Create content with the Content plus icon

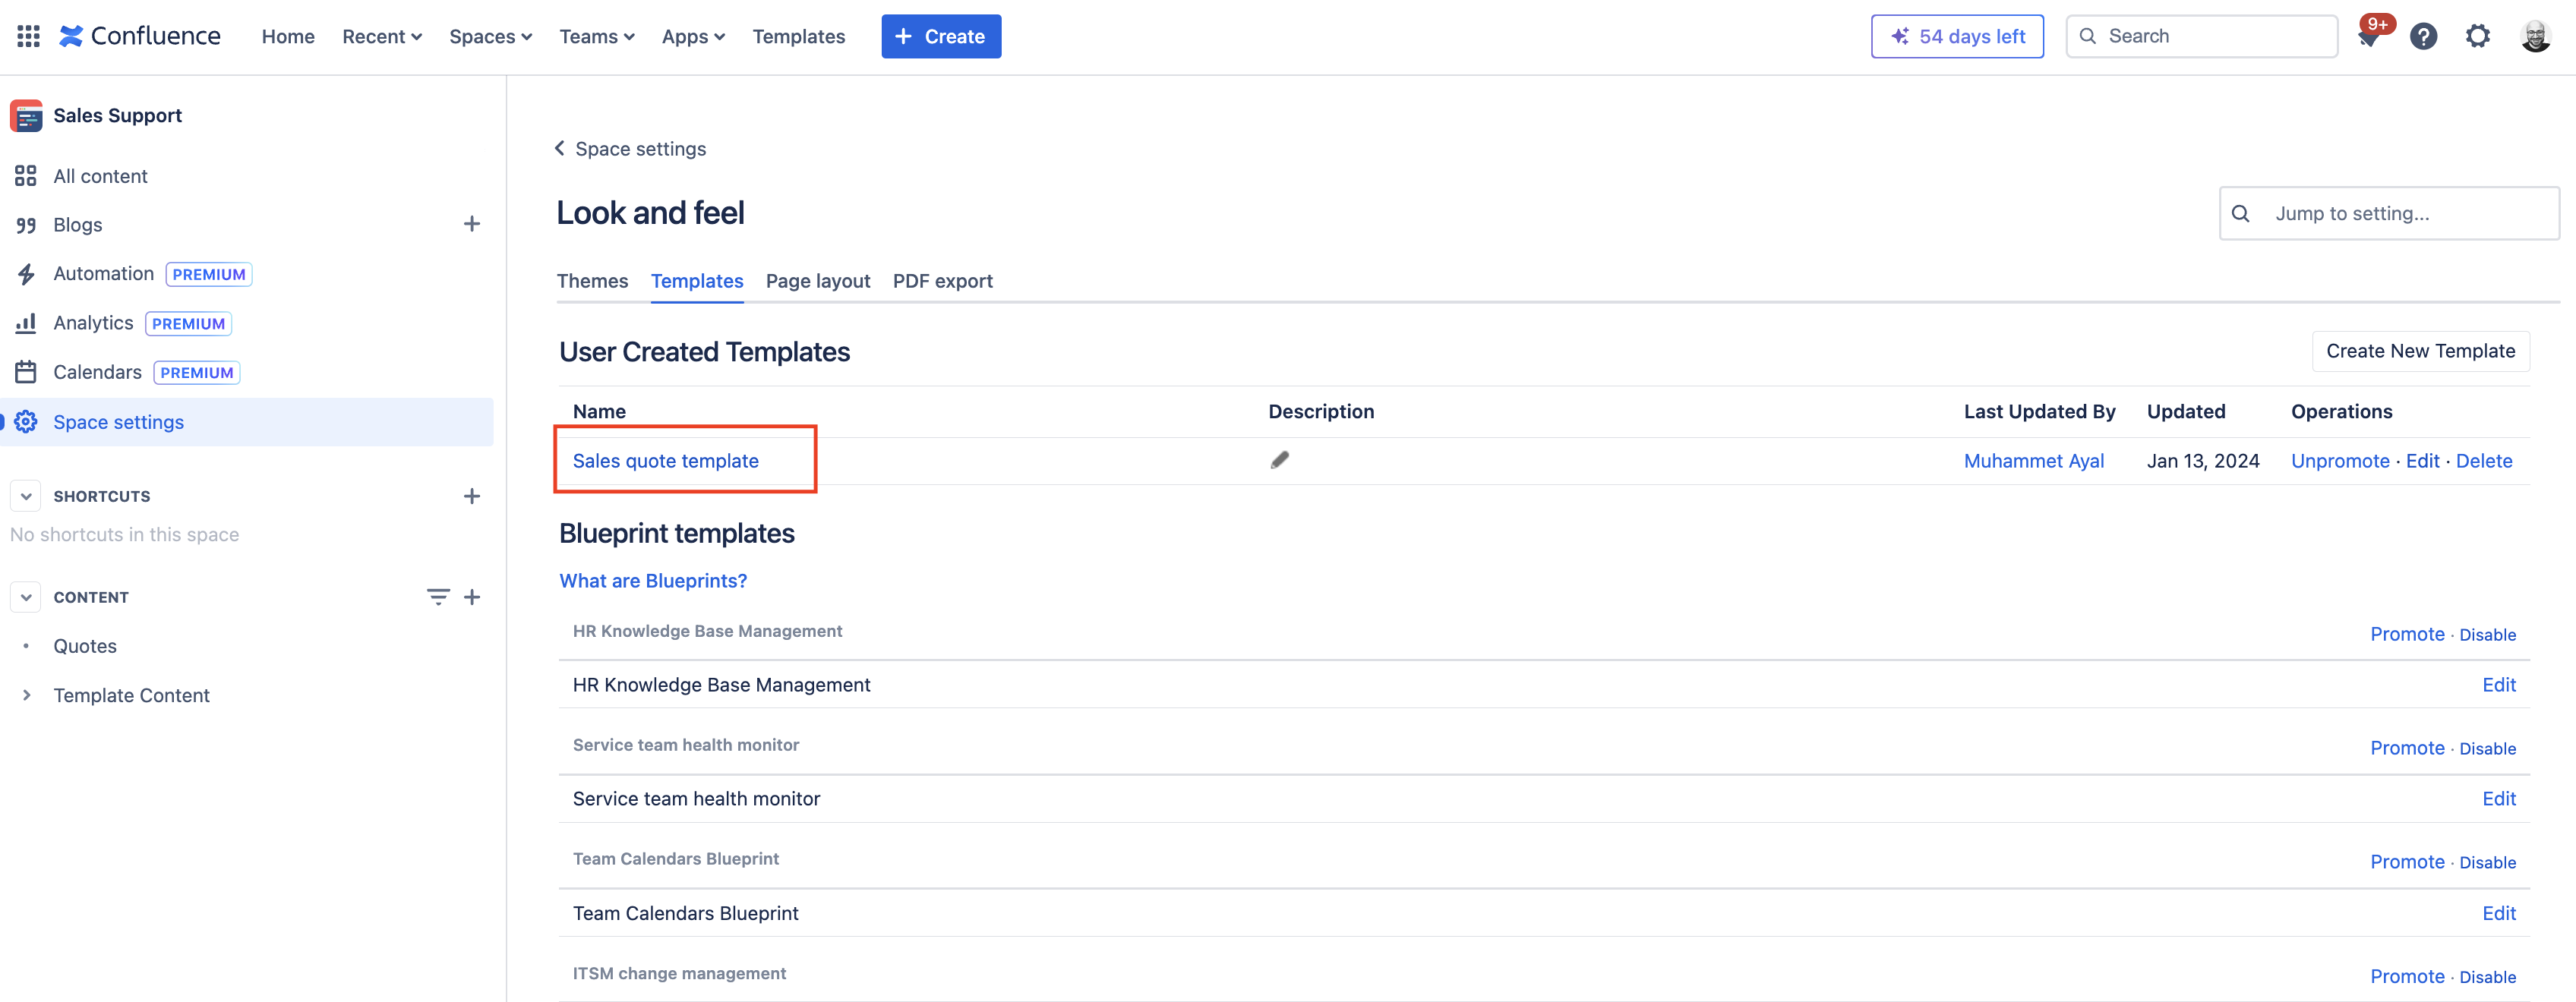pyautogui.click(x=472, y=597)
